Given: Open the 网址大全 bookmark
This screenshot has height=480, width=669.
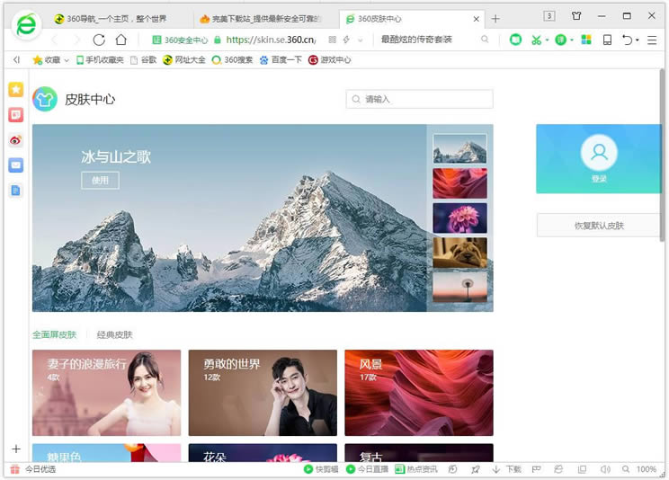Looking at the screenshot, I should click(184, 60).
